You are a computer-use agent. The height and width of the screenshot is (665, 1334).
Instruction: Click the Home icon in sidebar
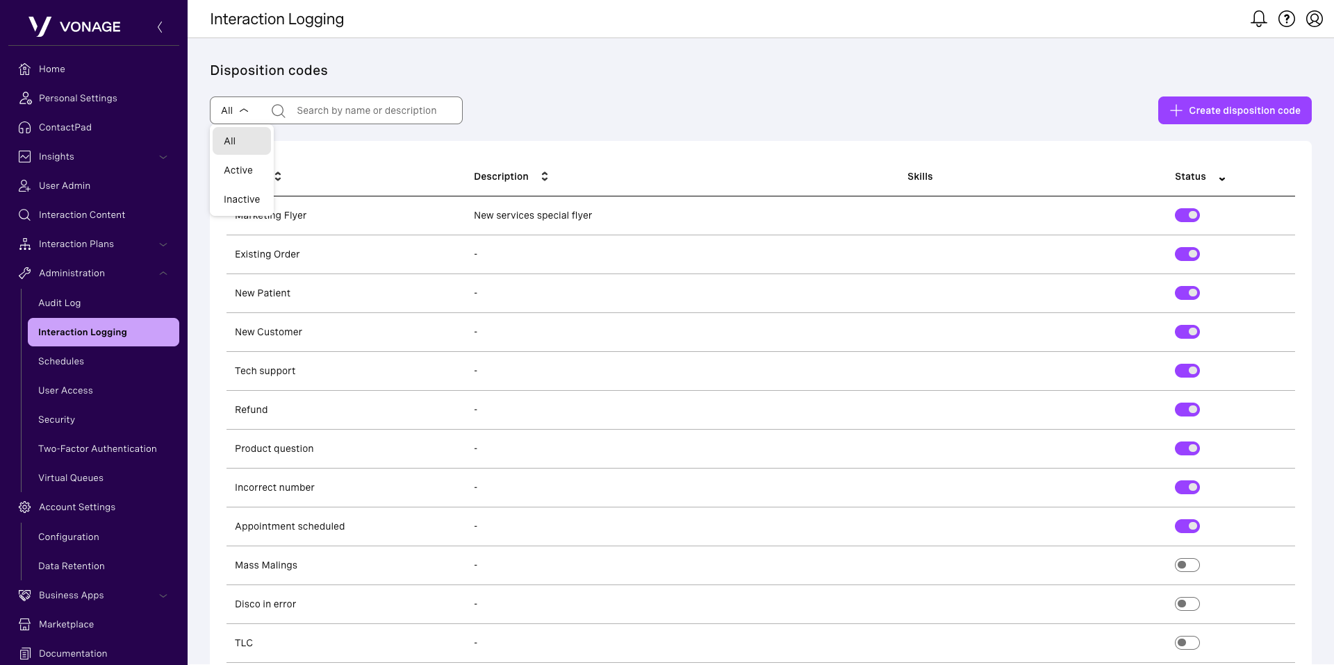click(x=25, y=69)
